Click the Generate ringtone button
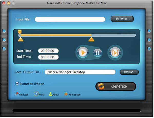 point(115,86)
